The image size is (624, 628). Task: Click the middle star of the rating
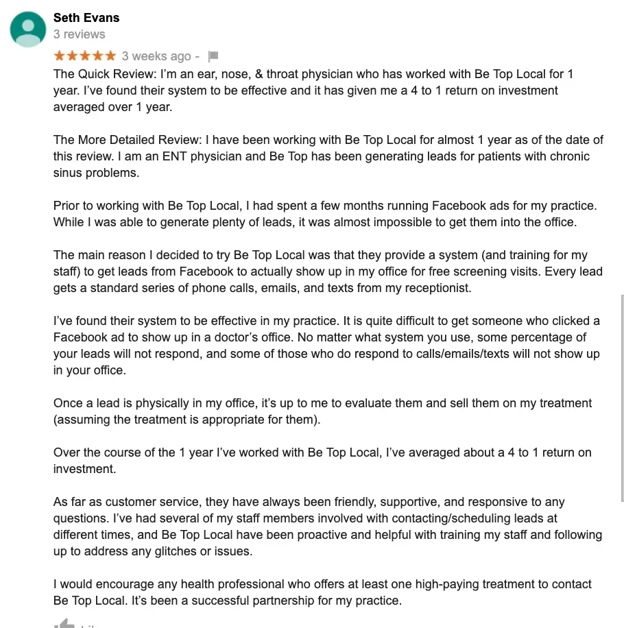[x=85, y=56]
